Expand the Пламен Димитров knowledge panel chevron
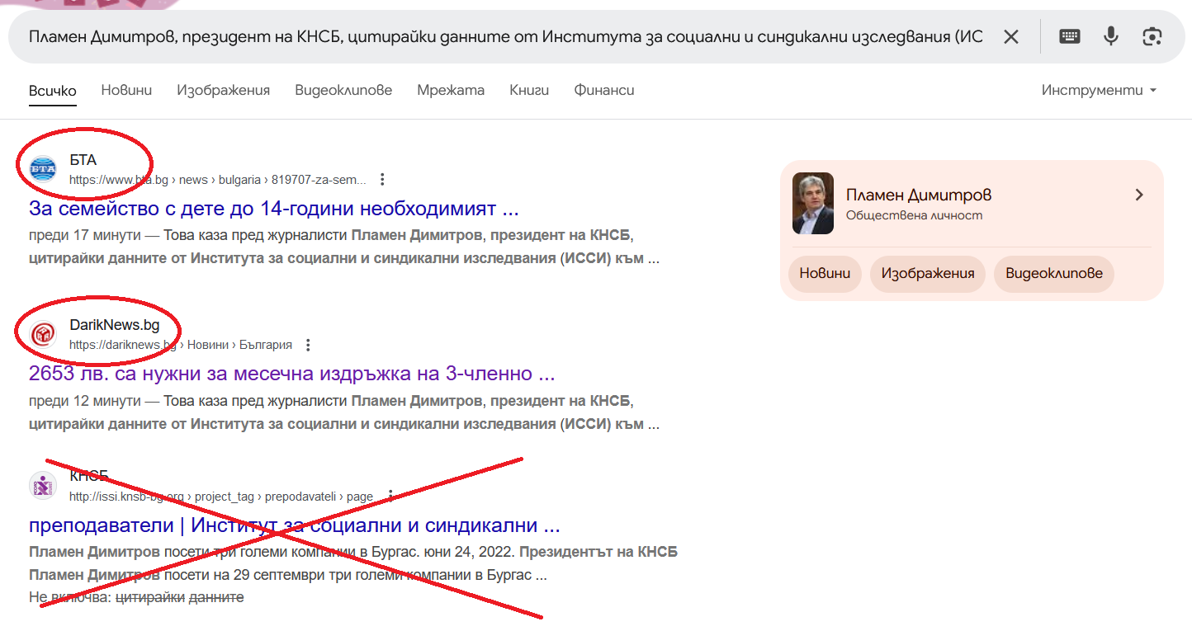The image size is (1192, 631). point(1138,195)
